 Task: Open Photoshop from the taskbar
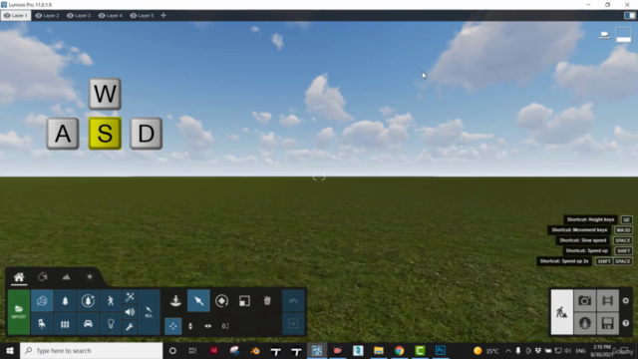click(441, 350)
